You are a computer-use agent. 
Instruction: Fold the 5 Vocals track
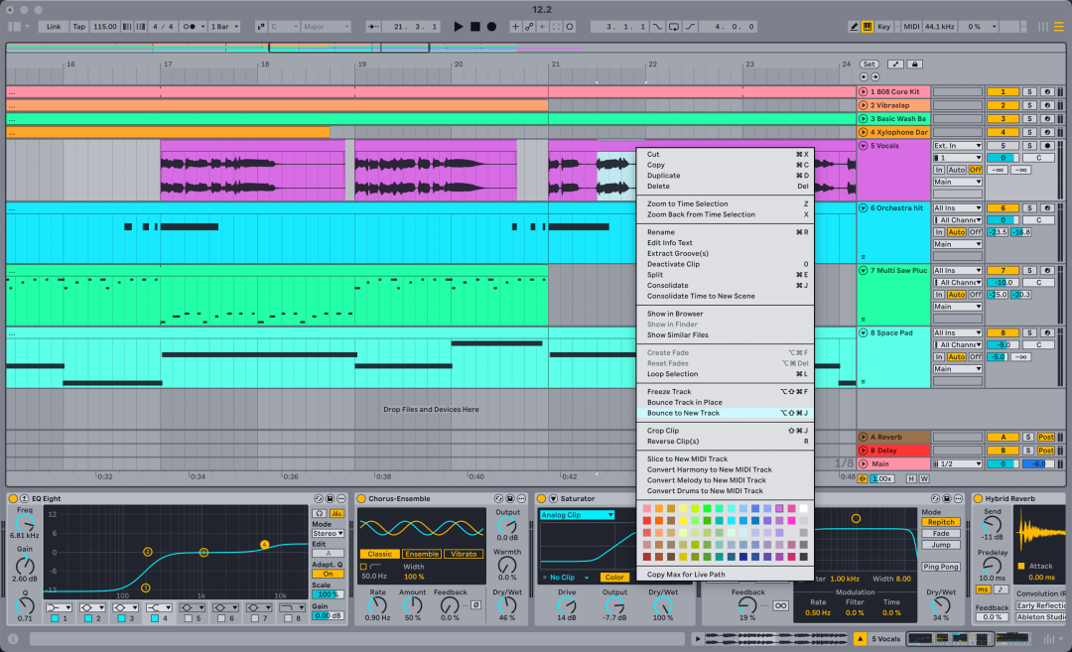(863, 146)
